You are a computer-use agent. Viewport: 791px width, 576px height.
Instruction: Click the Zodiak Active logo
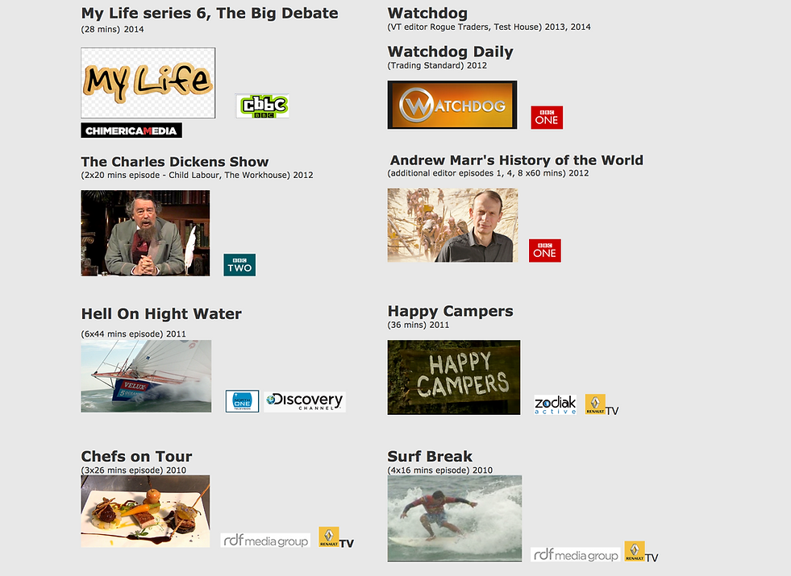555,404
